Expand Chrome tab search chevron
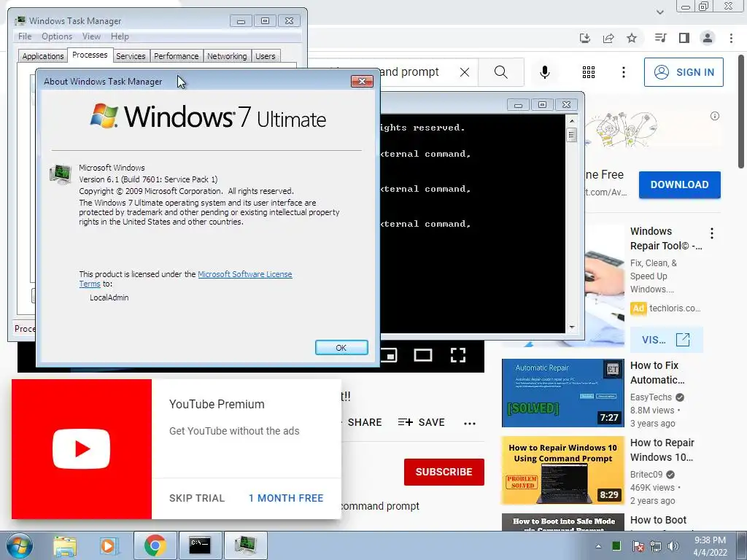The image size is (747, 560). click(659, 12)
